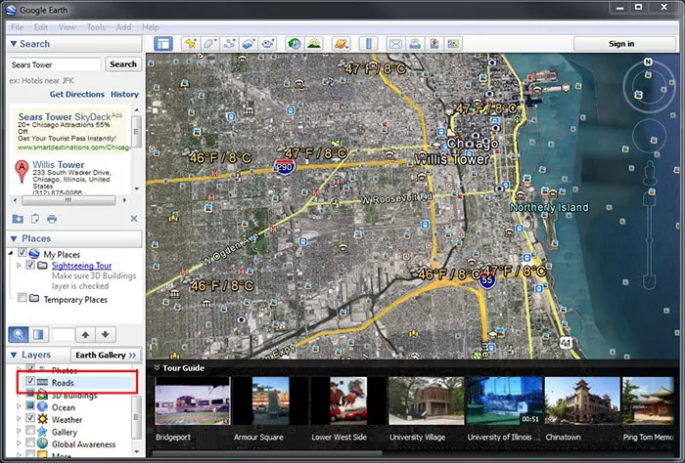Click the zoom slider on the map
The width and height of the screenshot is (685, 463).
[650, 242]
